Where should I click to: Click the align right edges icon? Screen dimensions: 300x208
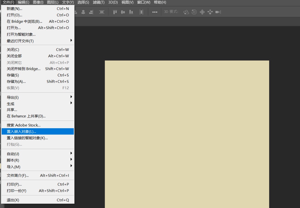91,12
